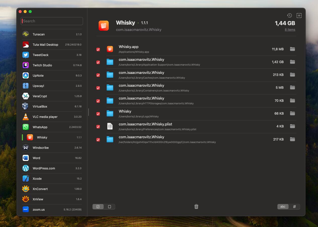Image resolution: width=318 pixels, height=227 pixels.
Task: Choose WordPress.com in the sidebar
Action: (x=52, y=168)
